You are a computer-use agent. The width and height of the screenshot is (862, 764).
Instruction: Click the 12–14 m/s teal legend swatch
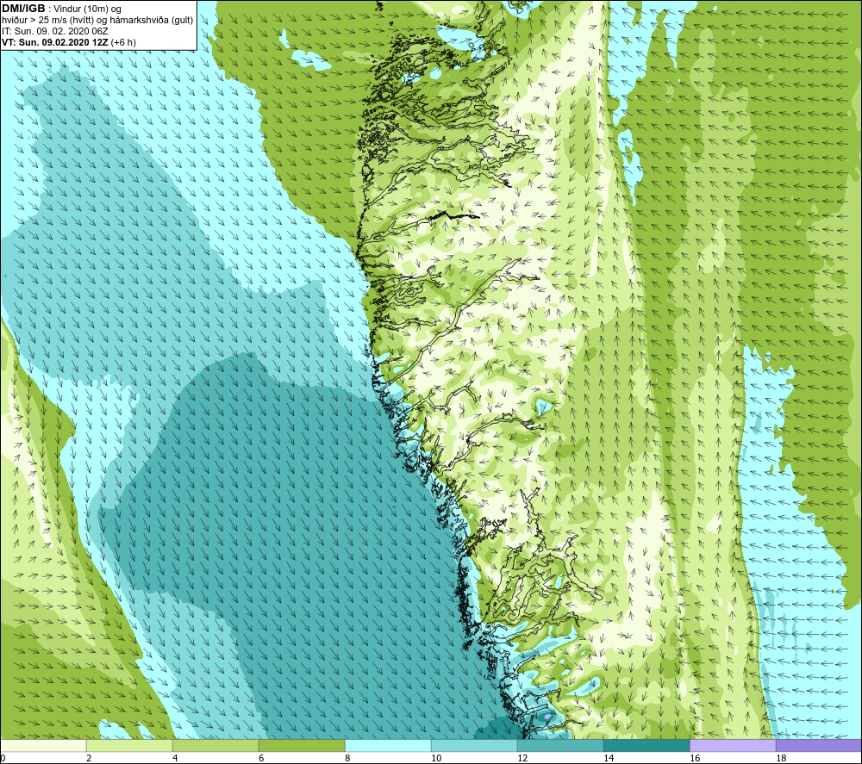coord(560,745)
